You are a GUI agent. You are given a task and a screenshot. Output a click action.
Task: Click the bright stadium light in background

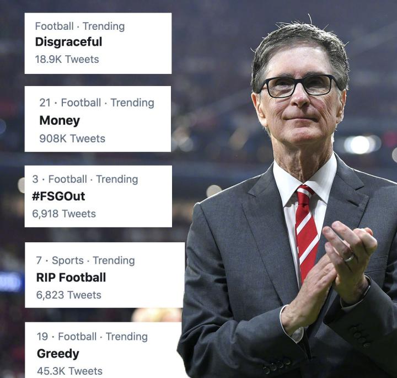tap(361, 145)
